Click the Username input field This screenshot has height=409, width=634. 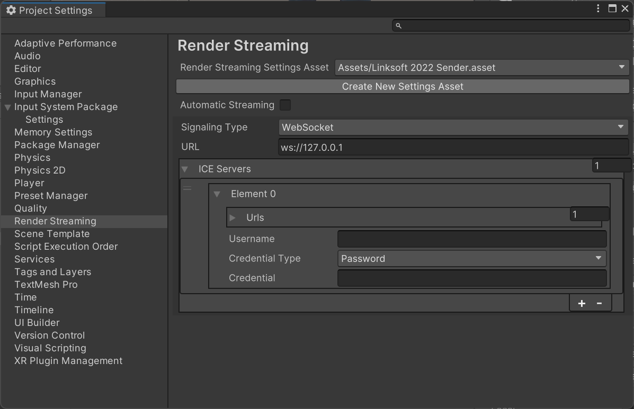(471, 239)
